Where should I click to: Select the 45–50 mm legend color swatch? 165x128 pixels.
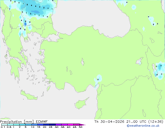[x=77, y=125]
